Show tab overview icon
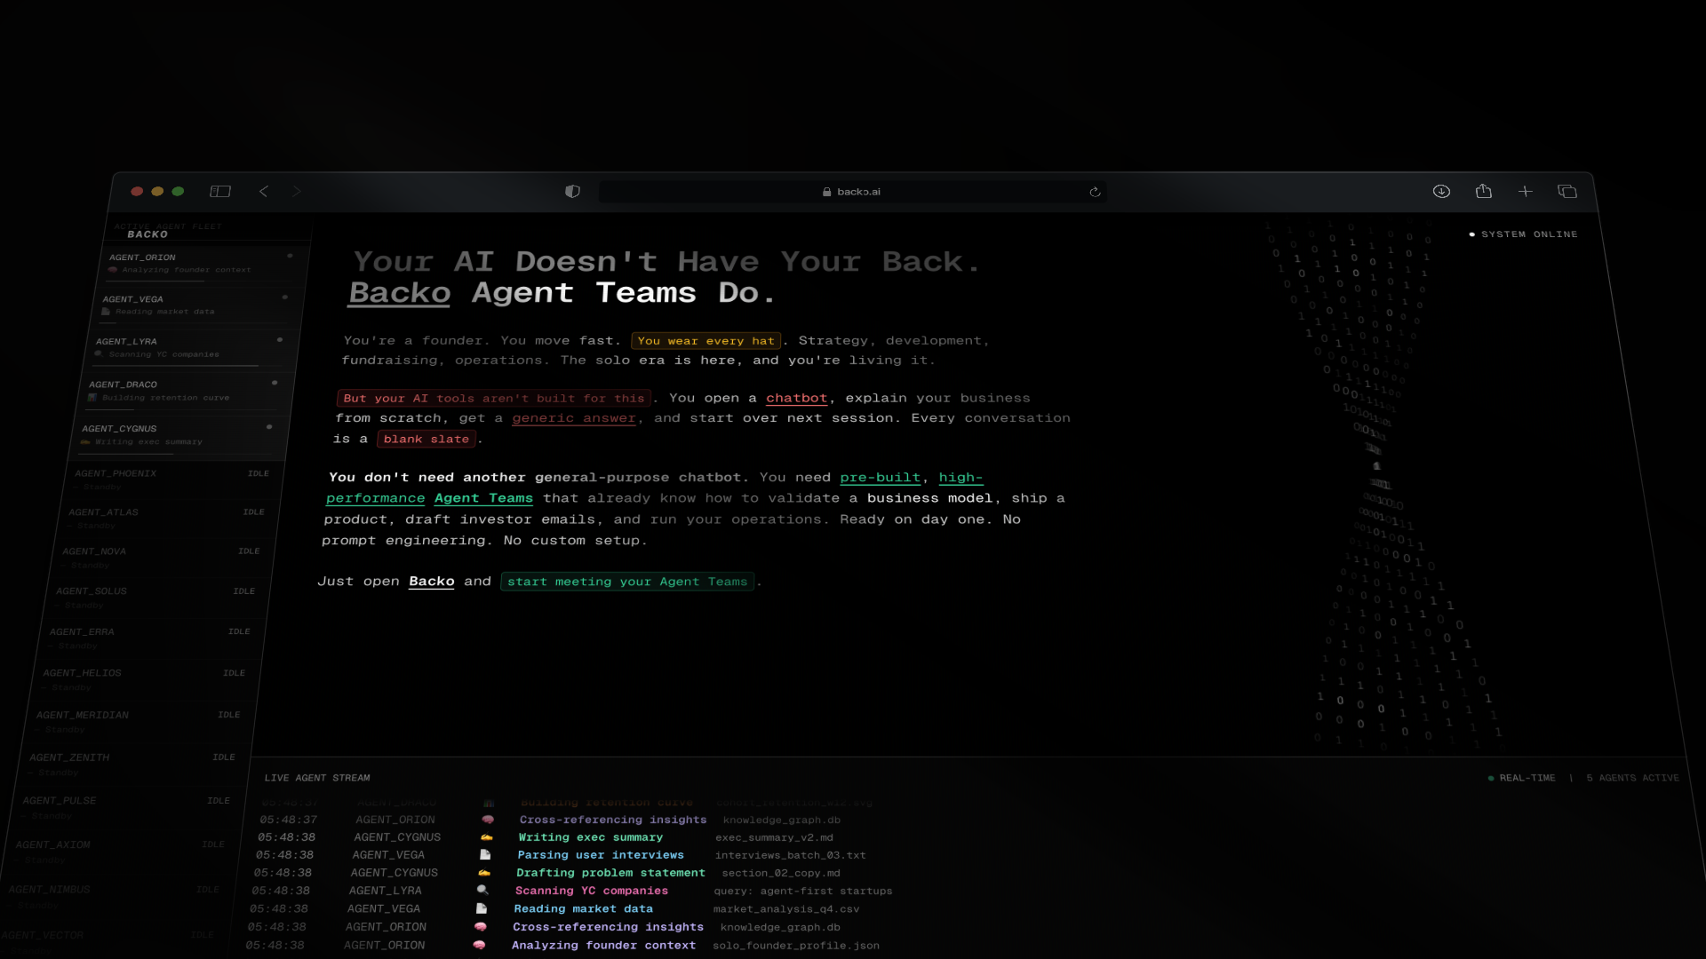The image size is (1706, 959). point(1567,192)
